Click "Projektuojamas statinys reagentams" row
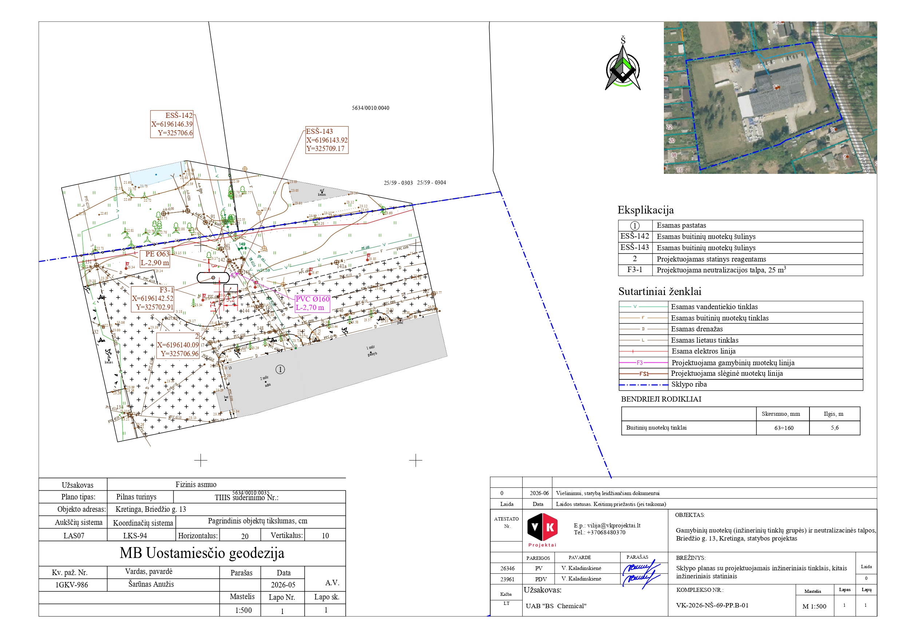 741,259
